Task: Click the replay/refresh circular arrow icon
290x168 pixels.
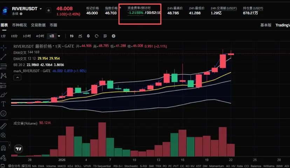Action: point(97,36)
